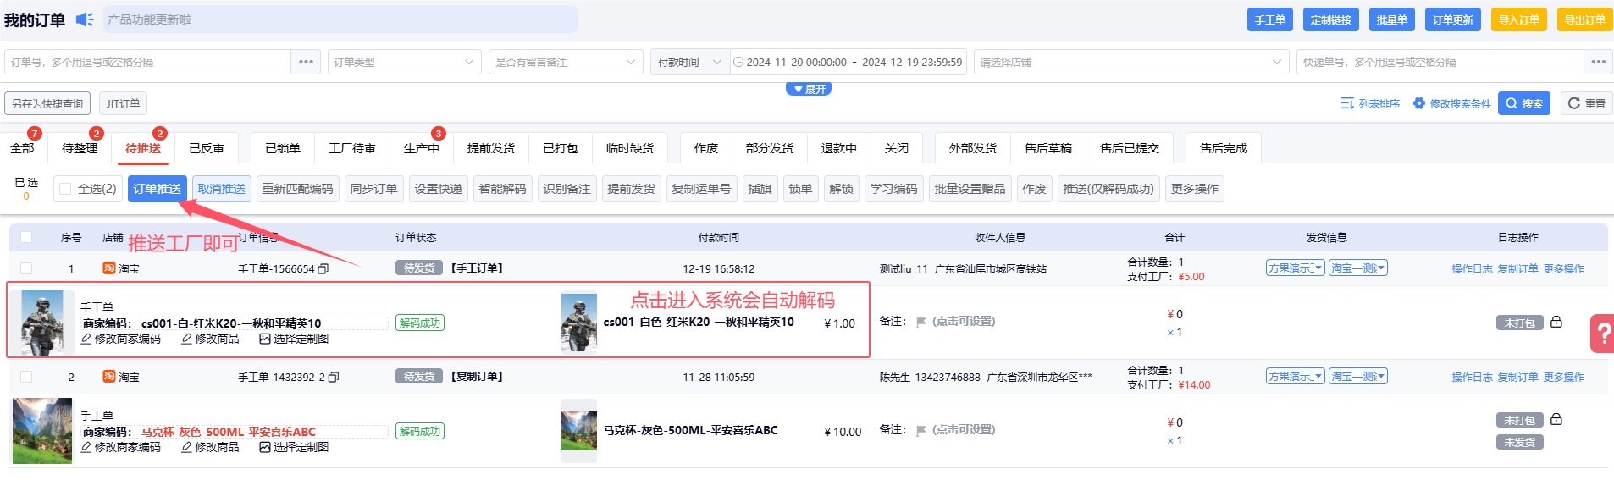
Task: Toggle the 全选(2) checkbox
Action: click(x=65, y=189)
